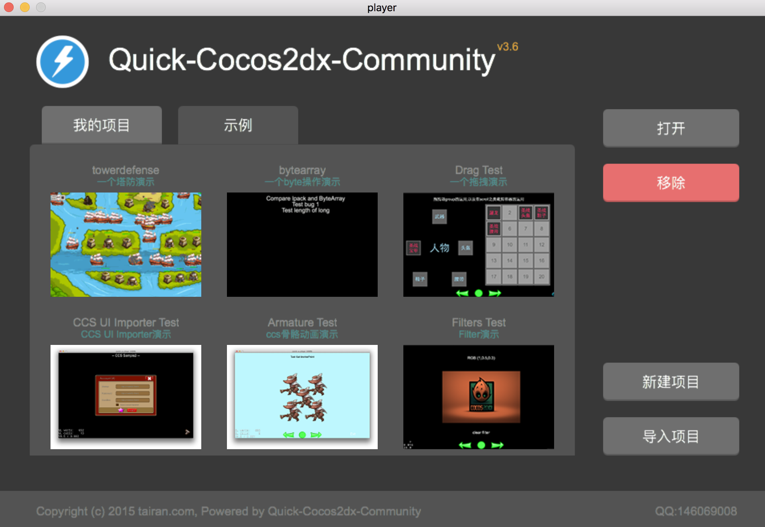This screenshot has width=765, height=527.
Task: Switch to the 示例 tab
Action: 238,125
